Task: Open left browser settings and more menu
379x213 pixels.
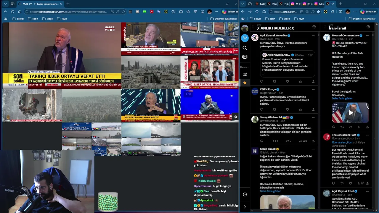Action: pos(216,12)
